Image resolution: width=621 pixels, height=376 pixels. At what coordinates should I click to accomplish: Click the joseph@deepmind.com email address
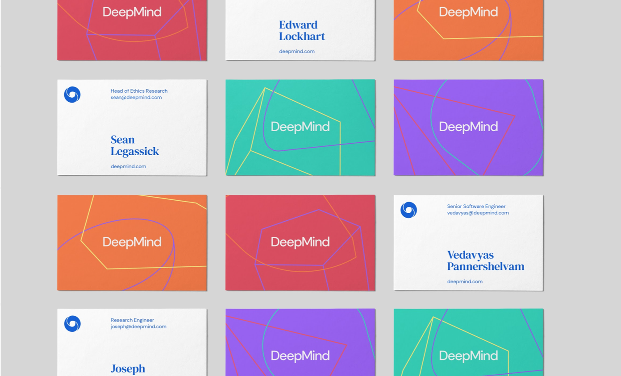pos(138,326)
